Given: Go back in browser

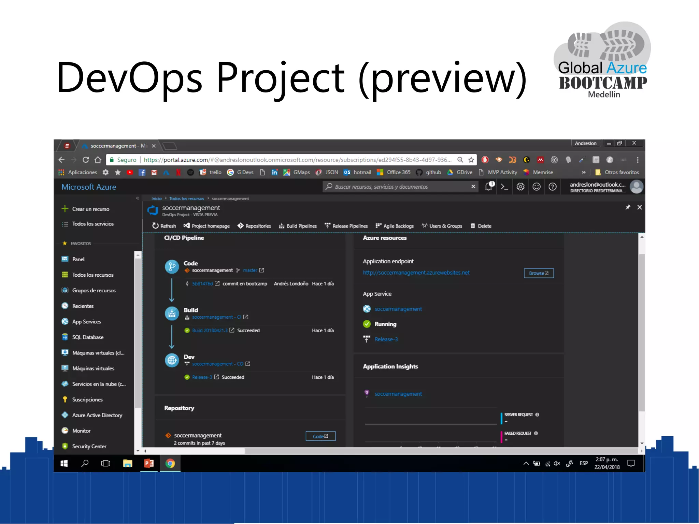Looking at the screenshot, I should click(61, 160).
